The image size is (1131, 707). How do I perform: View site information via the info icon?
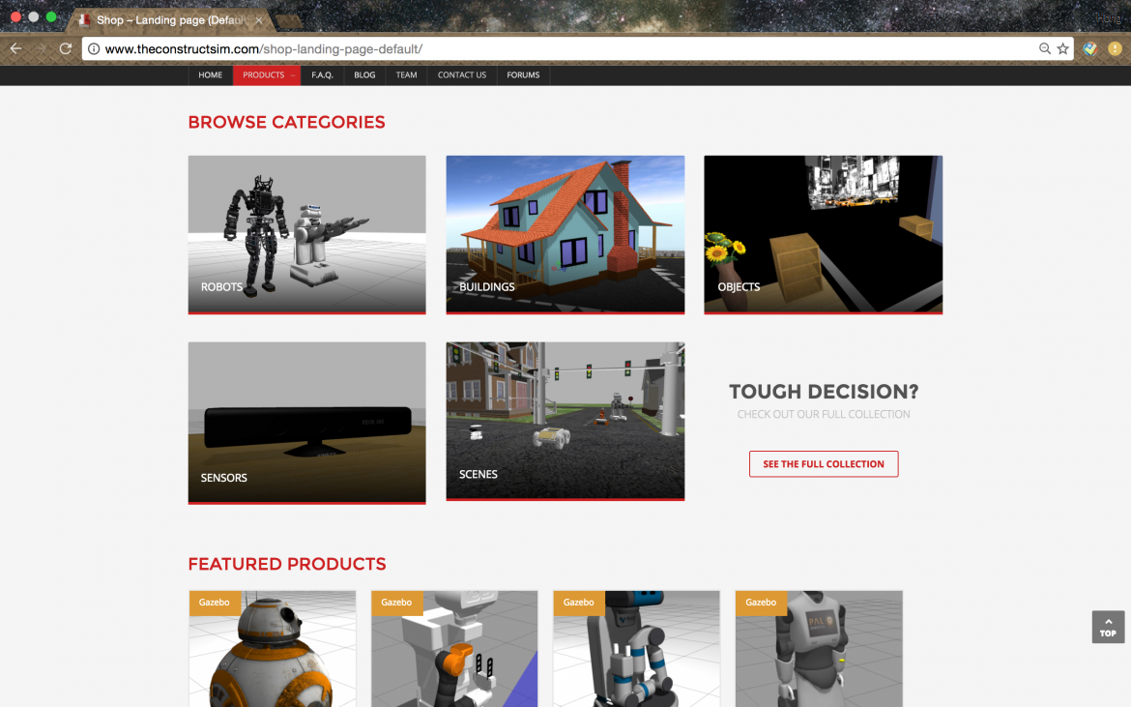point(94,48)
